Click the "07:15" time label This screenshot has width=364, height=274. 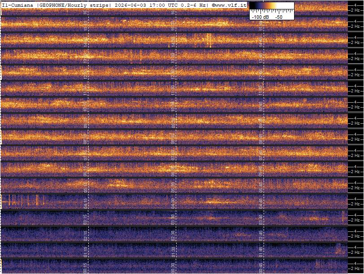85,155
